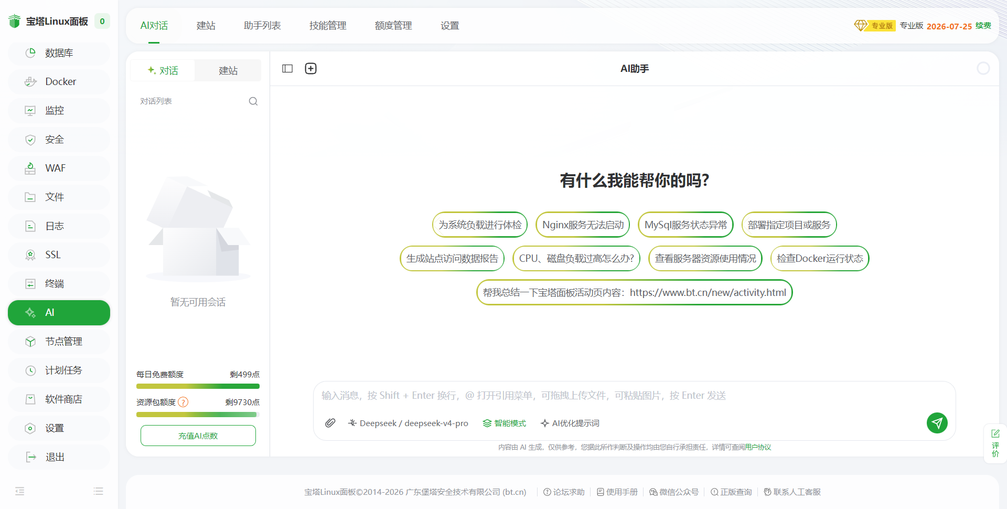The width and height of the screenshot is (1007, 509).
Task: Open the resource quota help icon
Action: pyautogui.click(x=183, y=402)
